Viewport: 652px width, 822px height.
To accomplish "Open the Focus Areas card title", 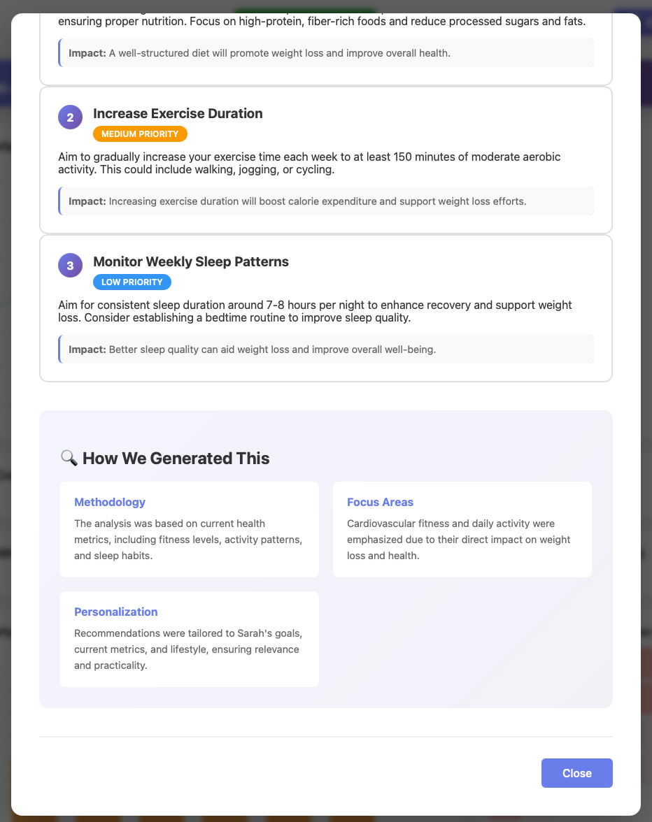I will coord(381,502).
